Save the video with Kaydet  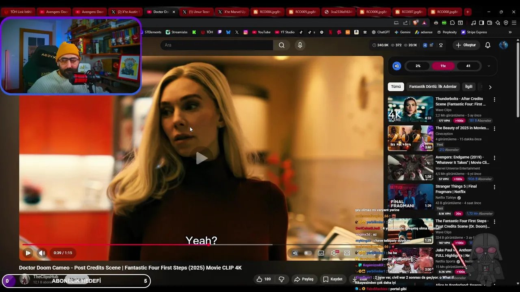(333, 279)
